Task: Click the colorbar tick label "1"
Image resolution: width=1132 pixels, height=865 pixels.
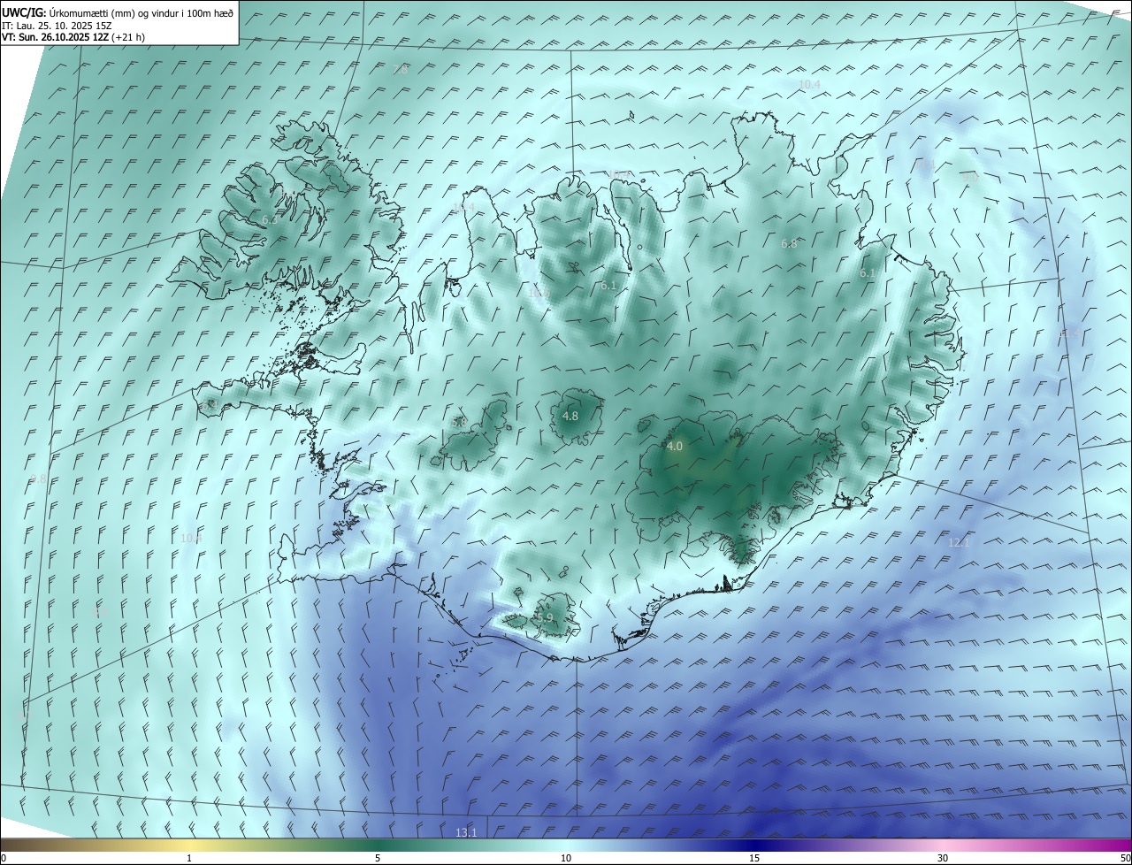Action: pyautogui.click(x=189, y=858)
